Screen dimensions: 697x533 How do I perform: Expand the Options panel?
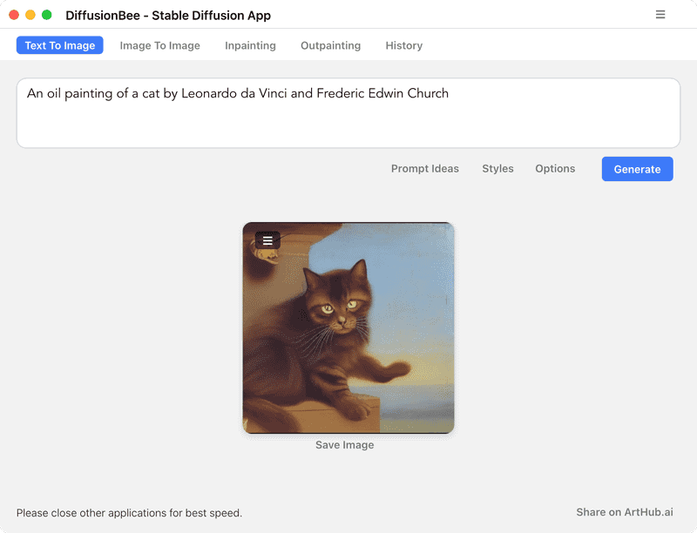click(555, 169)
